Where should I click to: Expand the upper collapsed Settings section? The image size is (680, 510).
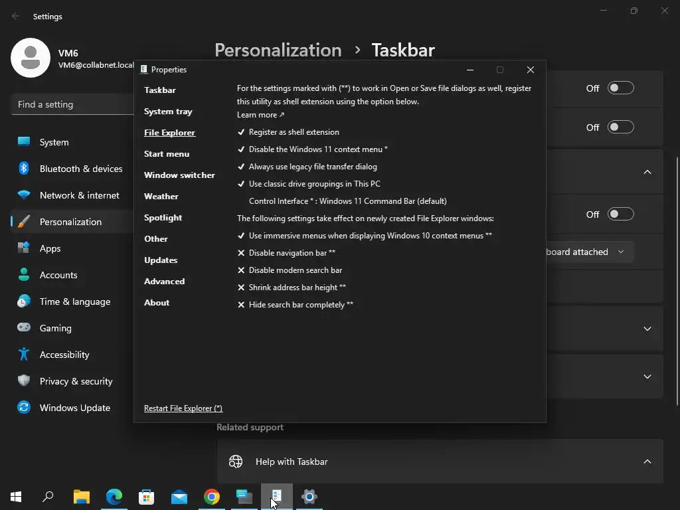[x=647, y=329]
